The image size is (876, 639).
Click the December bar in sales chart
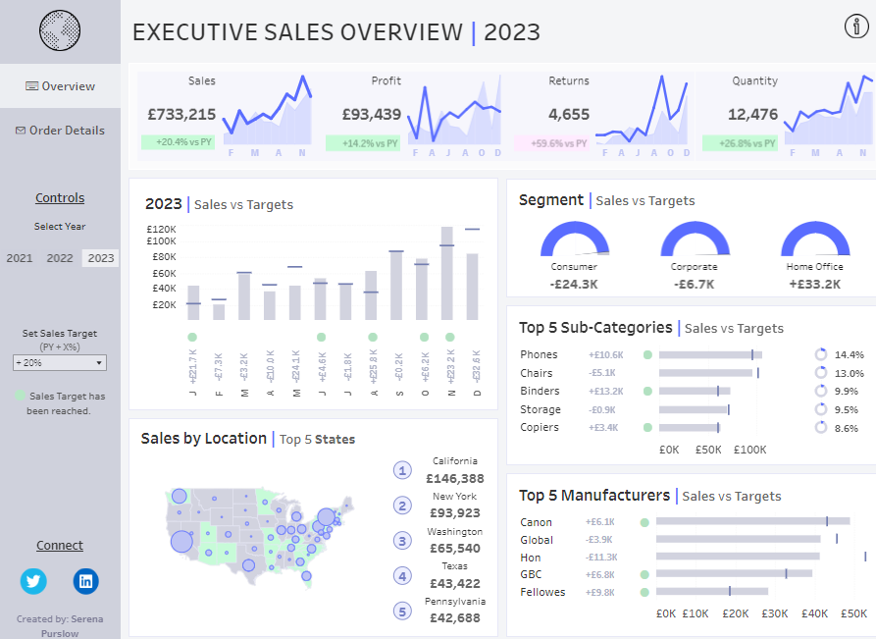tap(472, 287)
